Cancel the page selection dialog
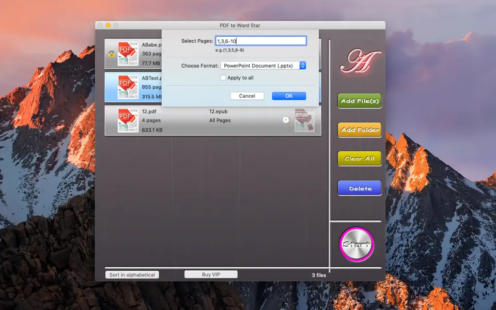 click(247, 96)
